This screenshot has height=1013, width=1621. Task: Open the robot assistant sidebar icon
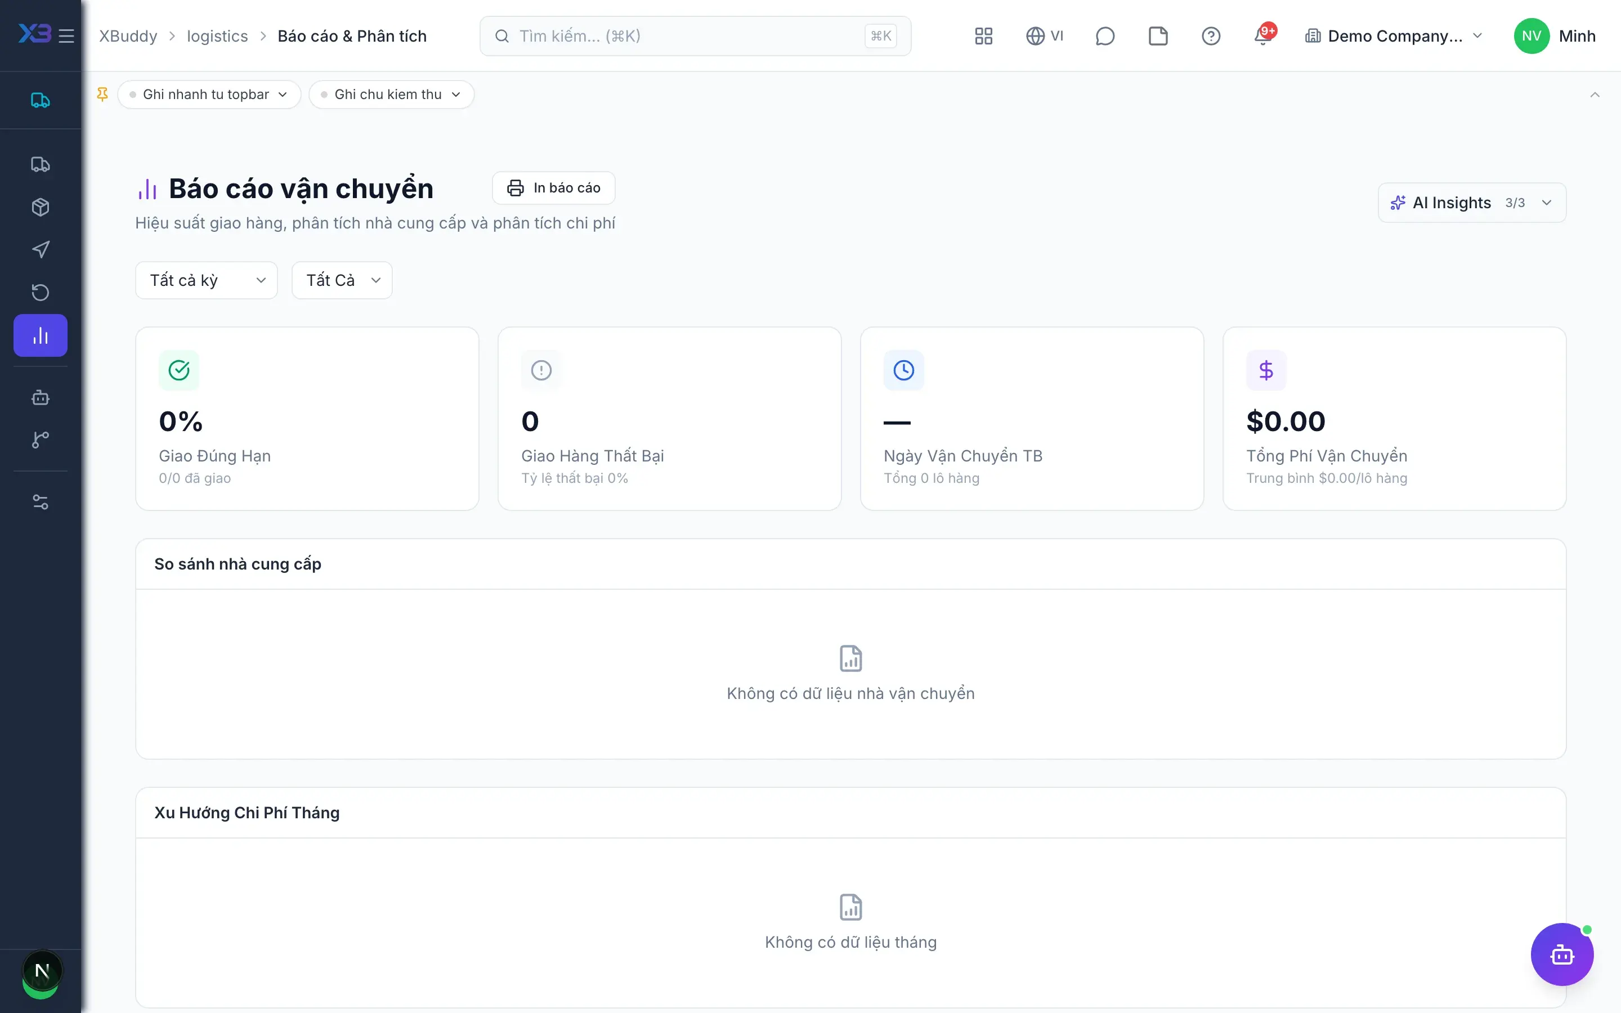[x=41, y=397]
